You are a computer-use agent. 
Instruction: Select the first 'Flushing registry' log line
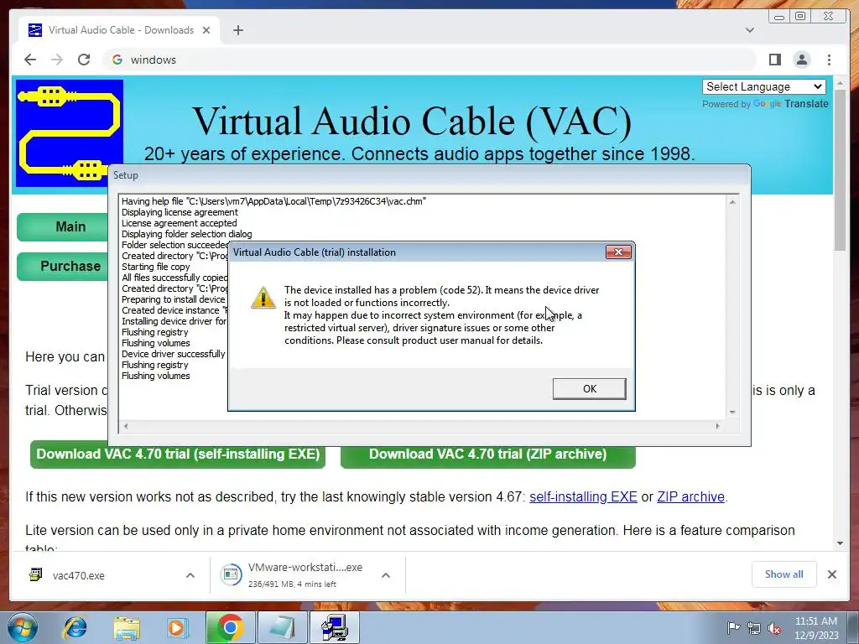click(155, 332)
